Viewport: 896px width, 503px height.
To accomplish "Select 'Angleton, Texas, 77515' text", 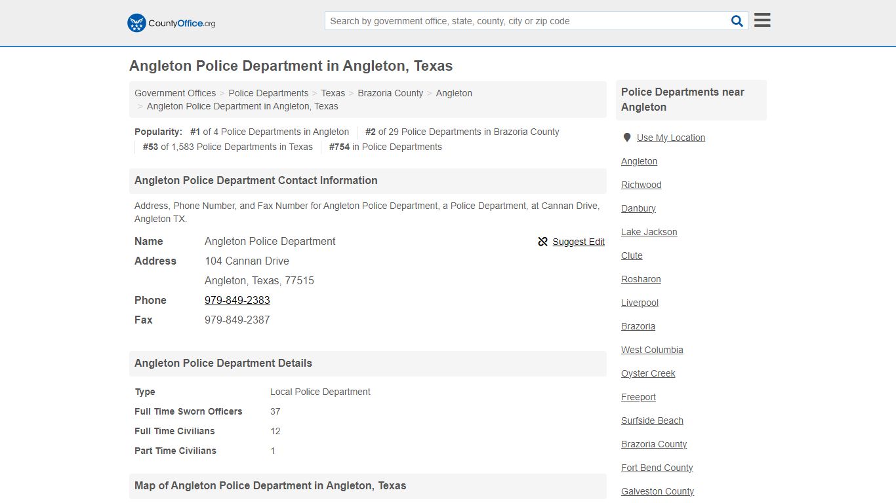I will pos(259,280).
